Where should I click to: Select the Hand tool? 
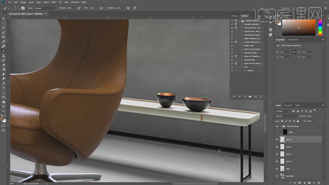4,102
